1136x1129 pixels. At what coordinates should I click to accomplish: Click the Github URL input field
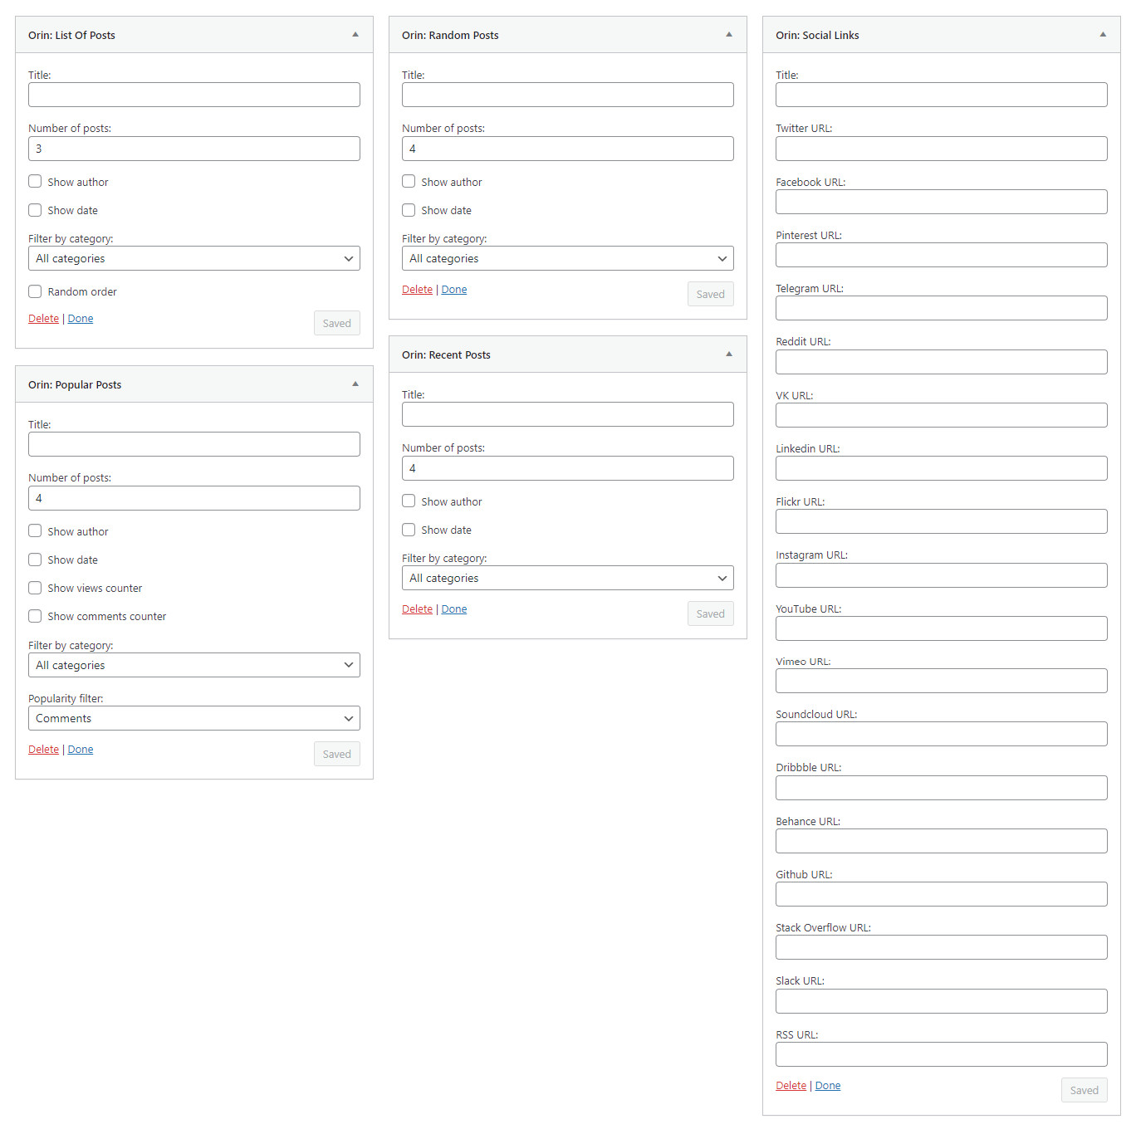941,894
